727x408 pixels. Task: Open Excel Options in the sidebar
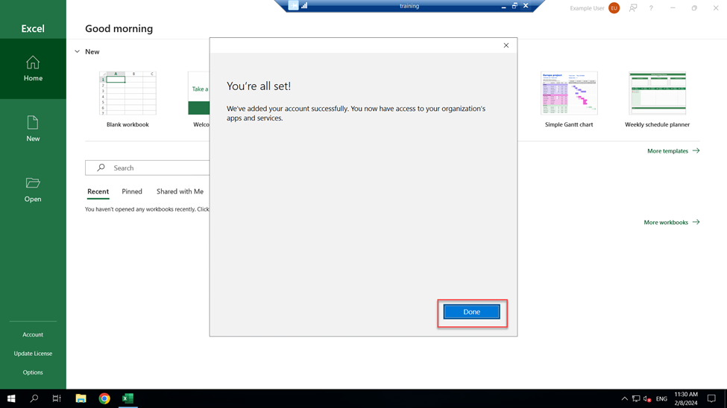pos(33,372)
